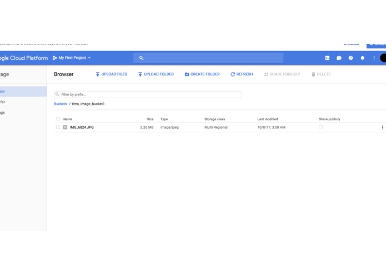Click the image file icon for IMG_6824.JPG
Viewport: 386px width, 274px height.
click(65, 127)
